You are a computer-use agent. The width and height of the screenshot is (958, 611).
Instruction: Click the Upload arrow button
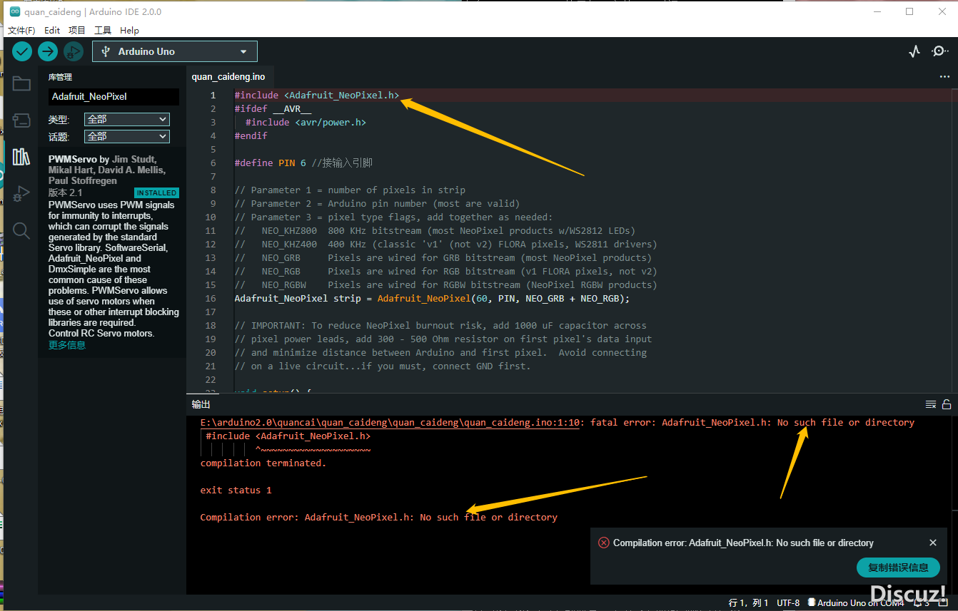(48, 51)
